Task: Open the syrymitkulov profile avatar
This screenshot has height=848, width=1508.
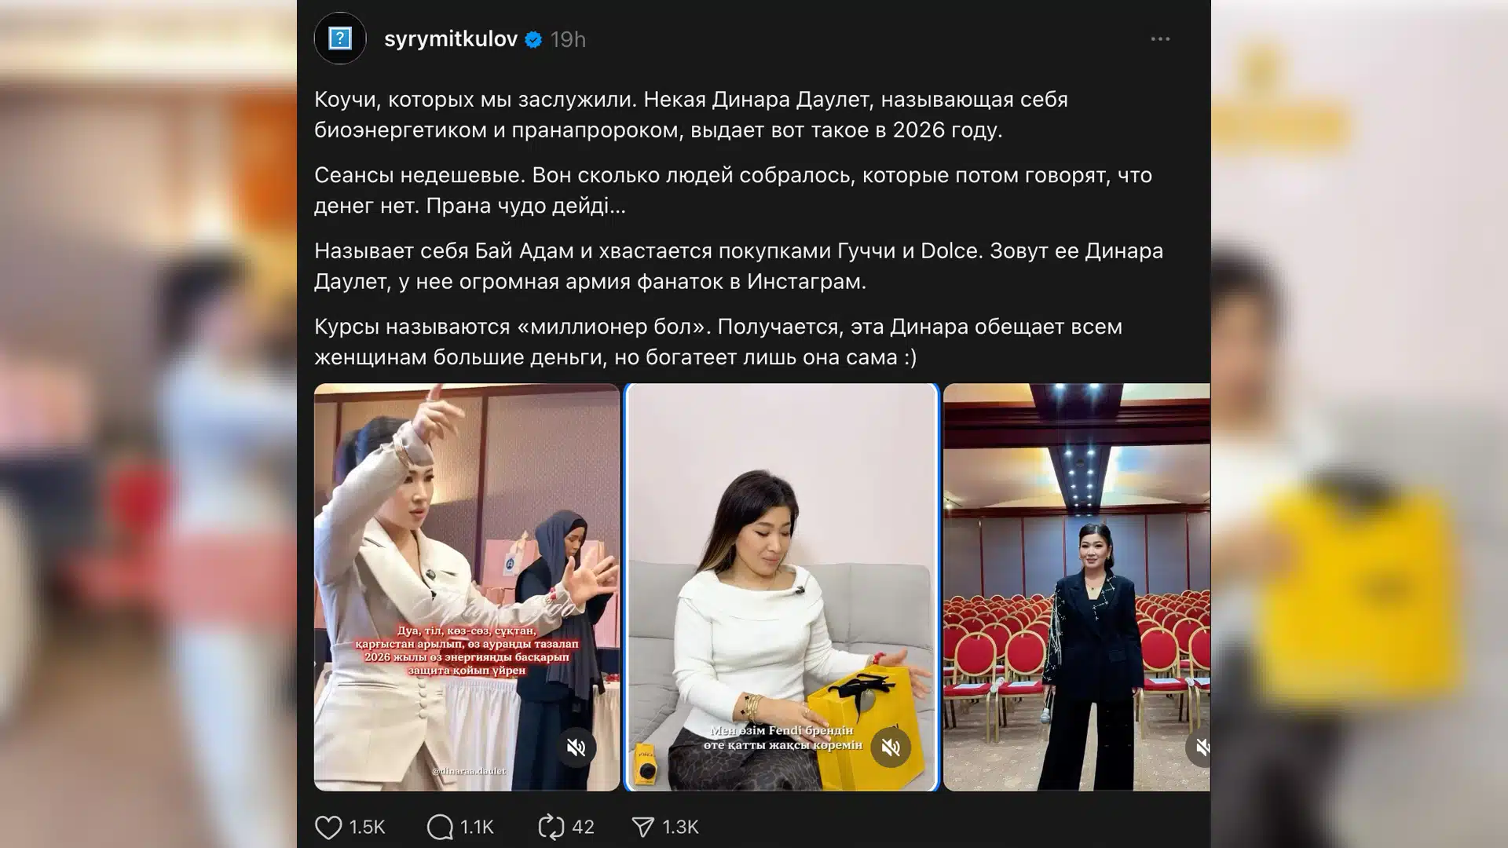Action: tap(340, 38)
